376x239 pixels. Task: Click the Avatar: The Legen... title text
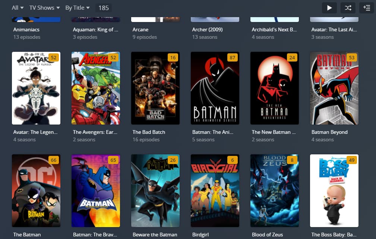35,132
